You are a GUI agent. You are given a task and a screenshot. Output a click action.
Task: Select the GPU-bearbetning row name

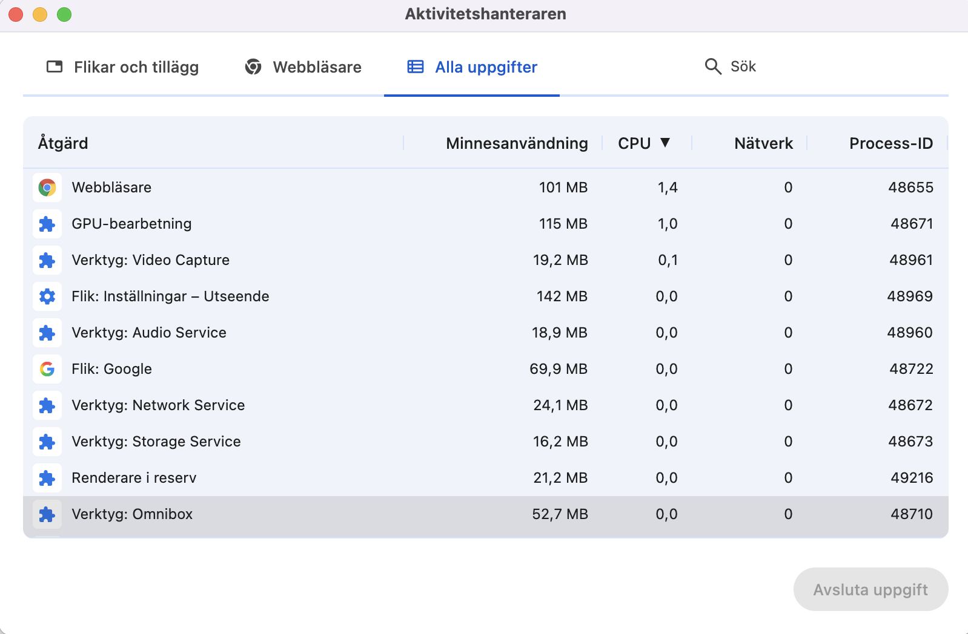[x=131, y=224]
